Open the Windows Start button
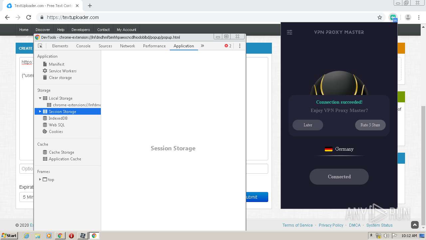Screen dimensions: 426x240 tap(9, 235)
